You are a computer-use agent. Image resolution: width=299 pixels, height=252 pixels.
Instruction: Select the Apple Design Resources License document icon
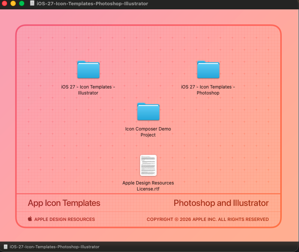click(x=148, y=165)
